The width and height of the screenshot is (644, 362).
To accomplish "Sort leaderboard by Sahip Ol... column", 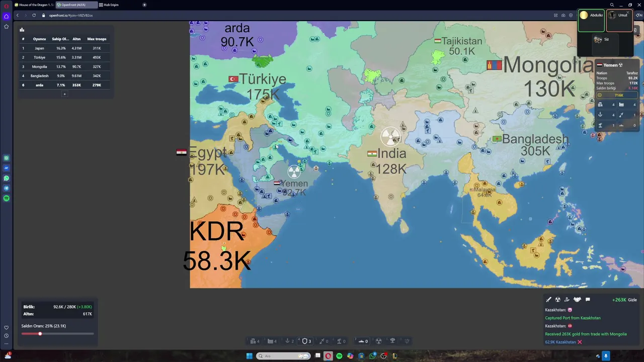I will click(60, 39).
